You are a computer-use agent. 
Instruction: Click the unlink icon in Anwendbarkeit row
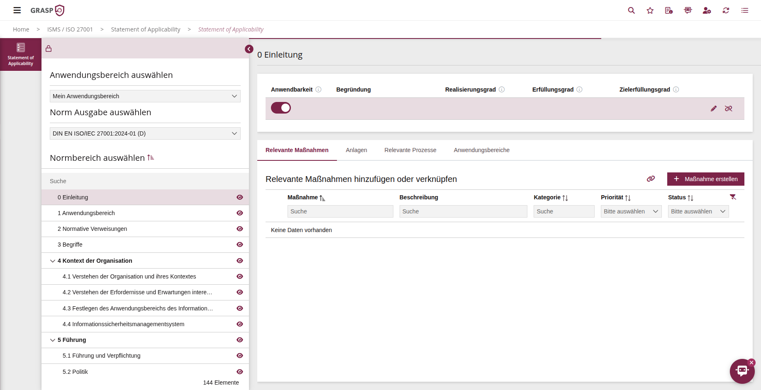[729, 109]
